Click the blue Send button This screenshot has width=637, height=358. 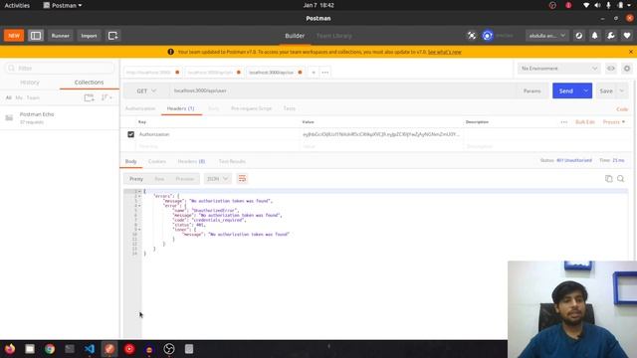click(566, 90)
